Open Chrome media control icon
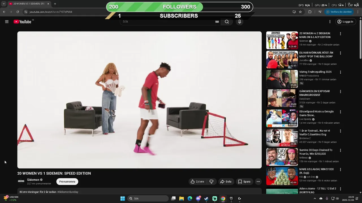Image resolution: width=362 pixels, height=203 pixels. [320, 12]
